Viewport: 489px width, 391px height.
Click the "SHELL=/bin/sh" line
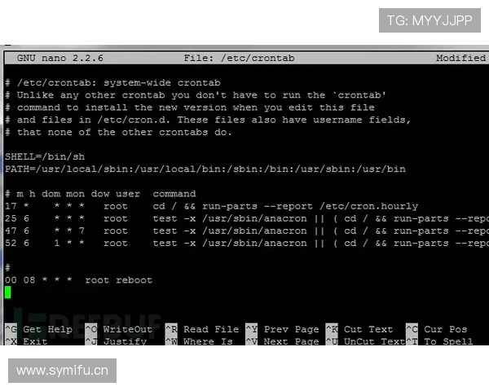[x=45, y=156]
